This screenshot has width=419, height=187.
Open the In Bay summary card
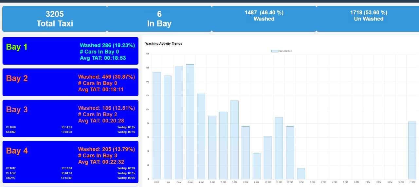[159, 19]
